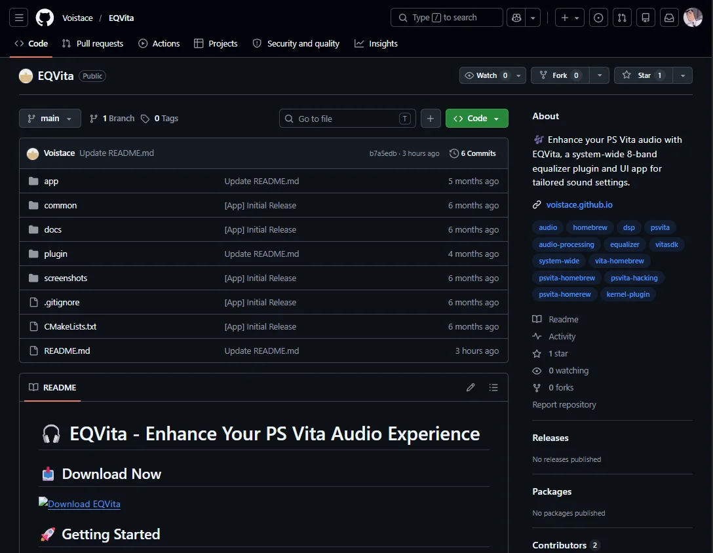713x553 pixels.
Task: Click the psvita-hacking topic tag
Action: point(634,278)
